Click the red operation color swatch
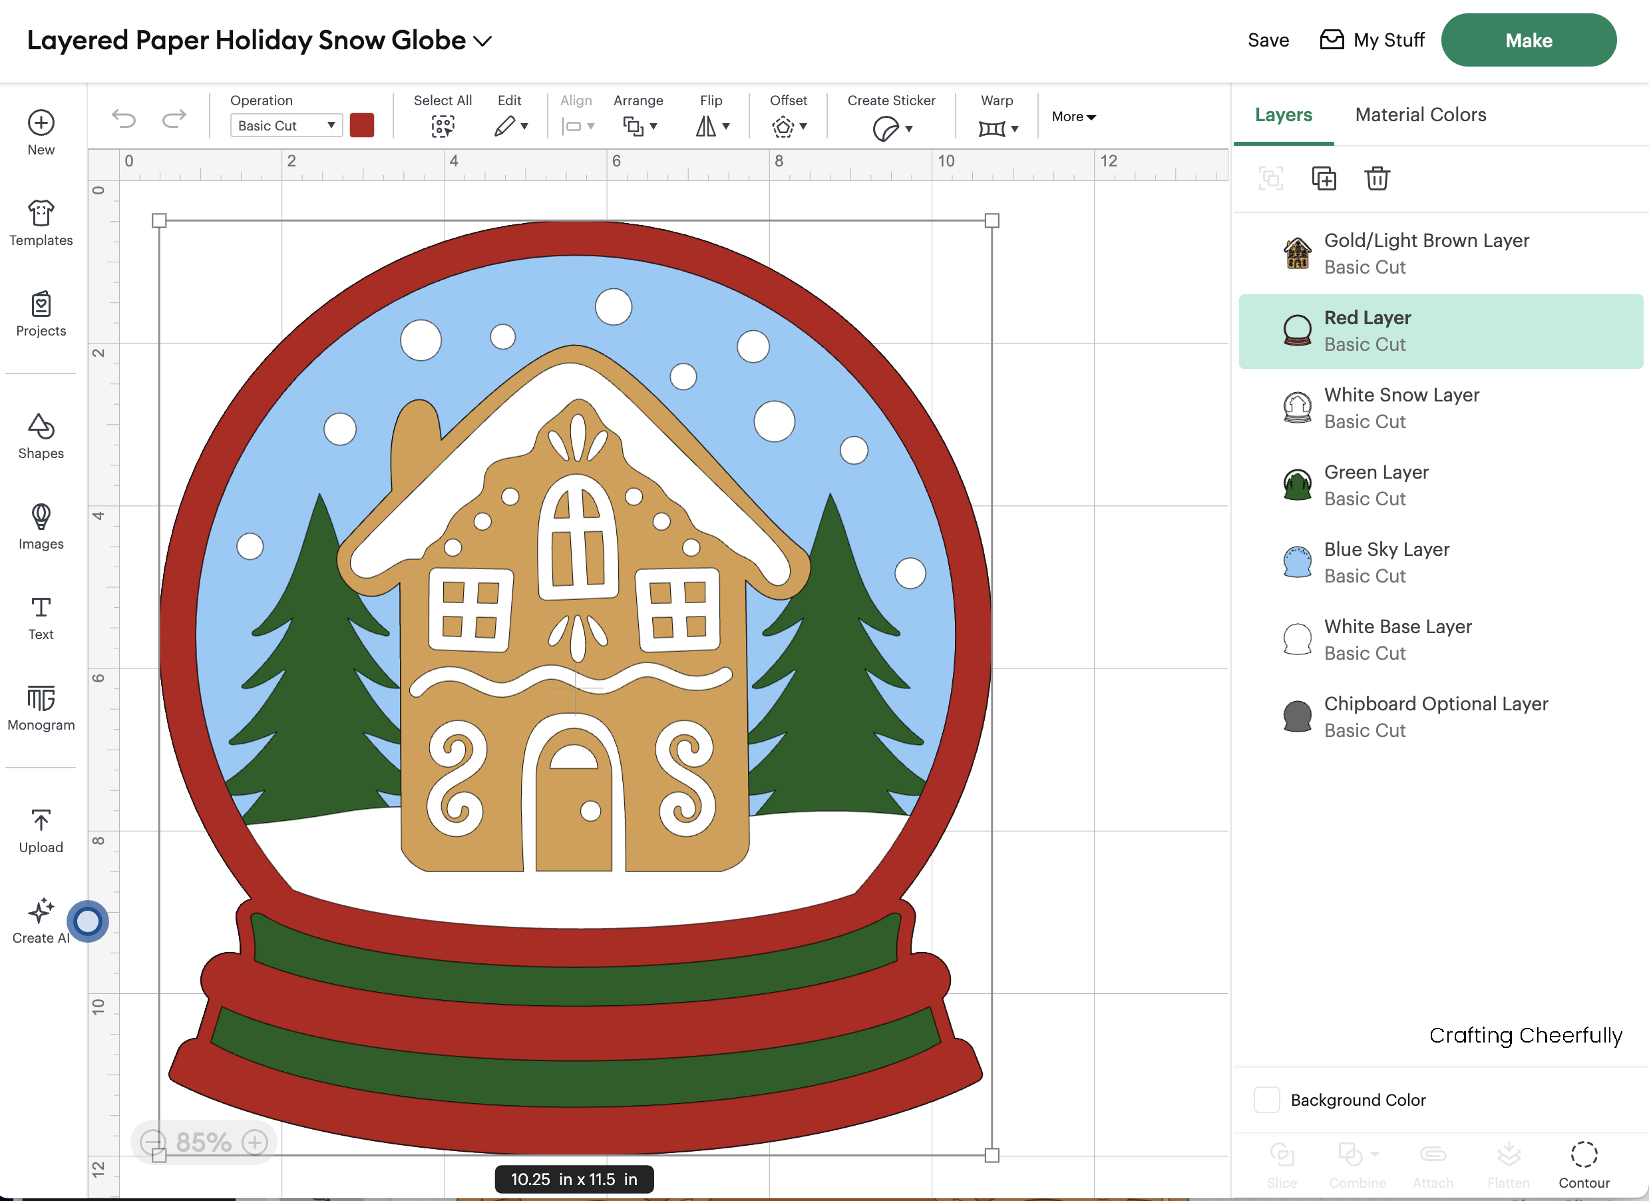1649x1201 pixels. tap(362, 125)
